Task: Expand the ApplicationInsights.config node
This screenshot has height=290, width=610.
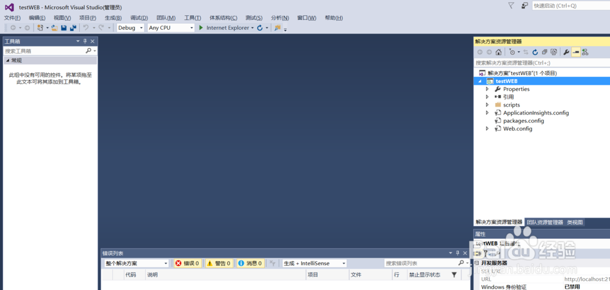Action: [487, 113]
